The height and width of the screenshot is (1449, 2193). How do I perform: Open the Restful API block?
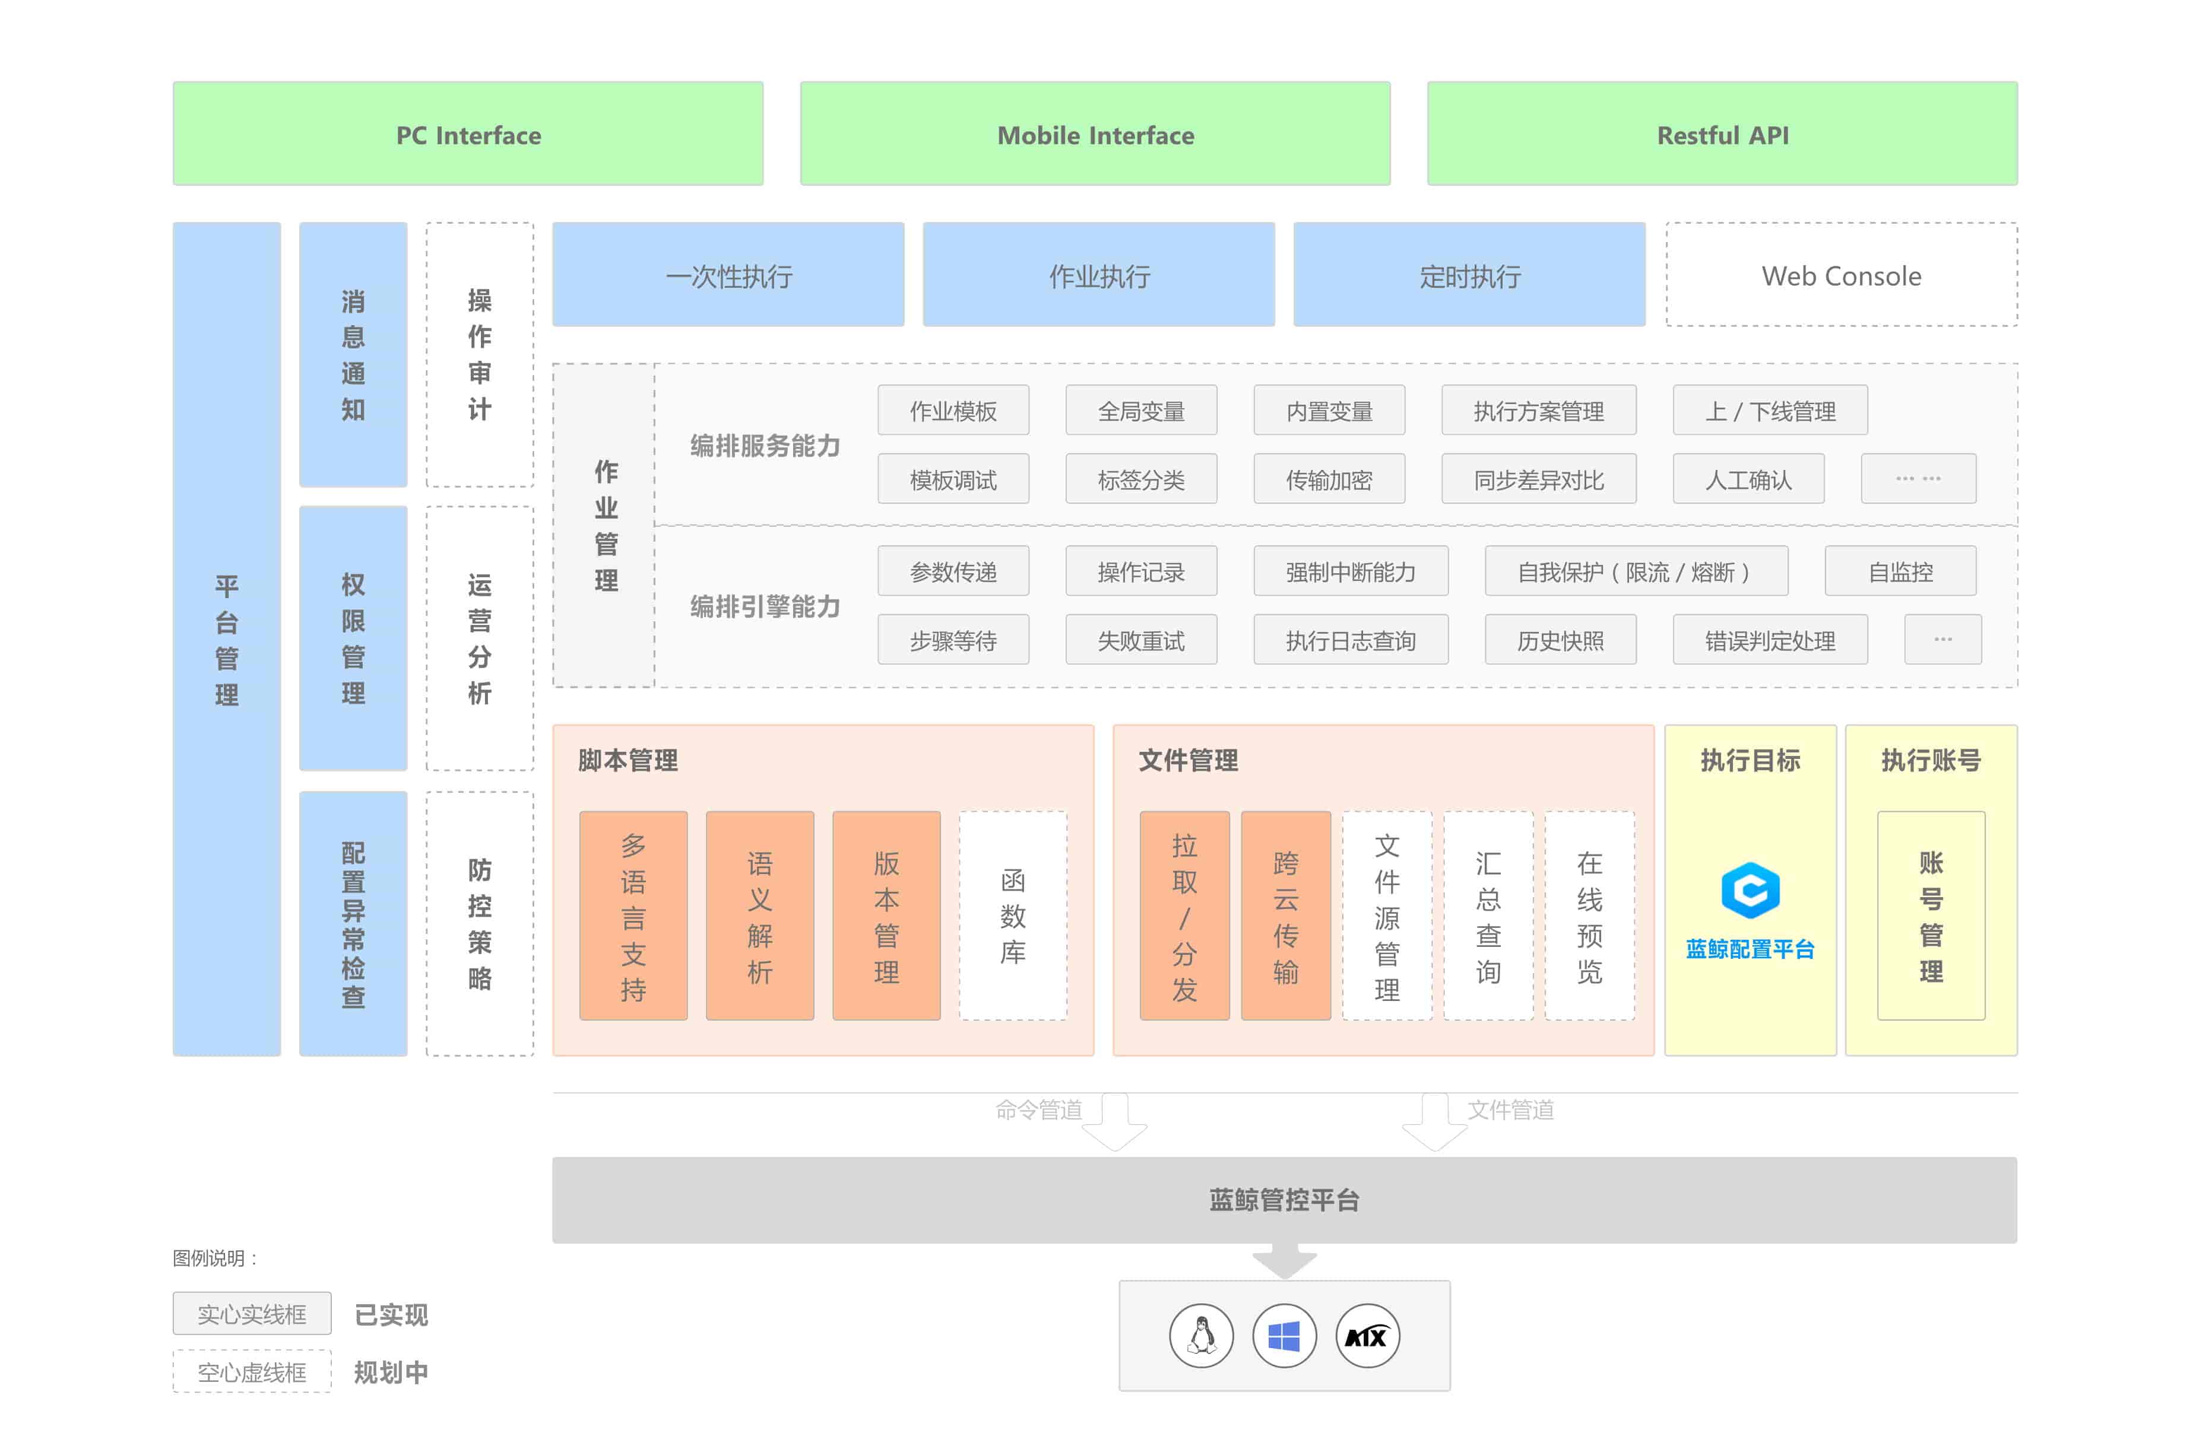tap(1722, 134)
